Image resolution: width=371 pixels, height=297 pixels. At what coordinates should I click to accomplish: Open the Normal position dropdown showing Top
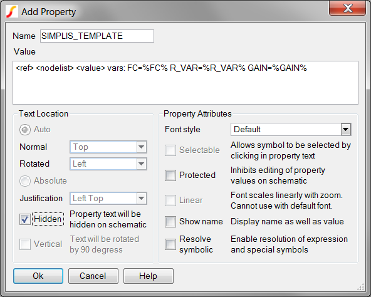coord(108,147)
